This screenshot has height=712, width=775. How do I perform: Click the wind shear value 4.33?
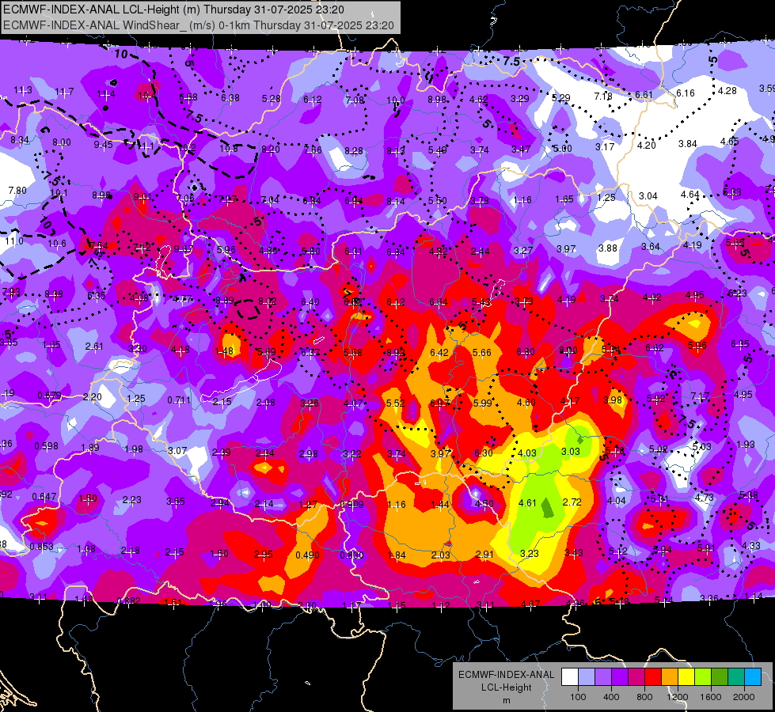[750, 546]
